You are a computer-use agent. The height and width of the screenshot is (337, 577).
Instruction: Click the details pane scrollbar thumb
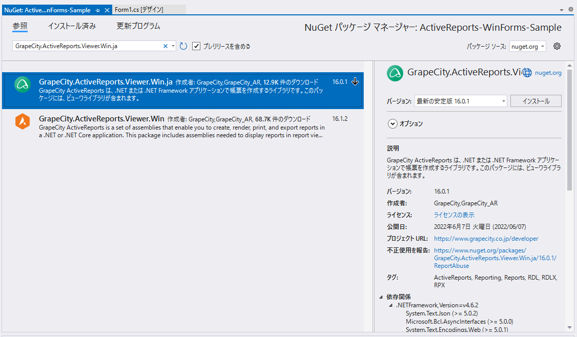(x=570, y=130)
